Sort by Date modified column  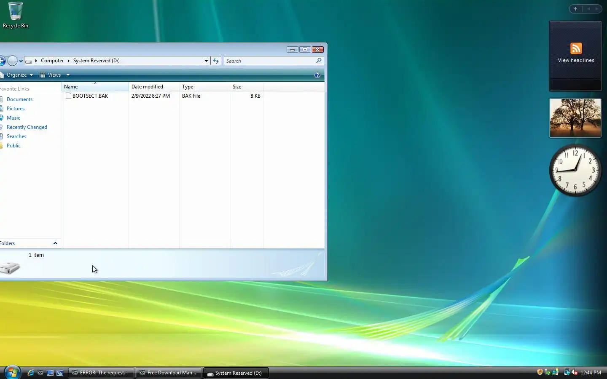coord(154,87)
